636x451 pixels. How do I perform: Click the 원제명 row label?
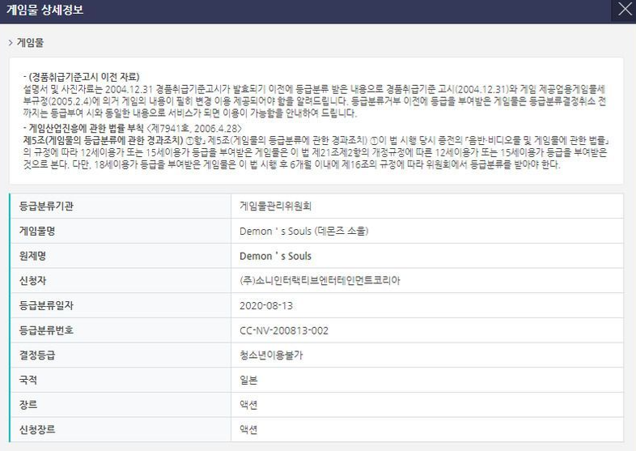tap(32, 256)
